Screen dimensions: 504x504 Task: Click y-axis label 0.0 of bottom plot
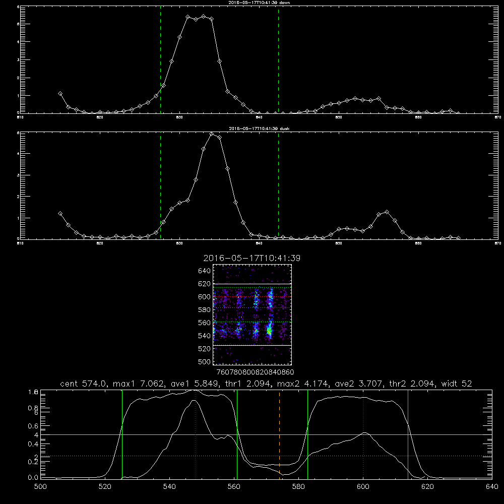[x=33, y=478]
